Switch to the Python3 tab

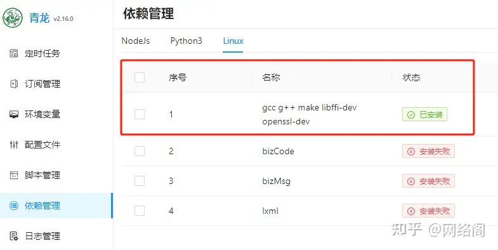[186, 41]
